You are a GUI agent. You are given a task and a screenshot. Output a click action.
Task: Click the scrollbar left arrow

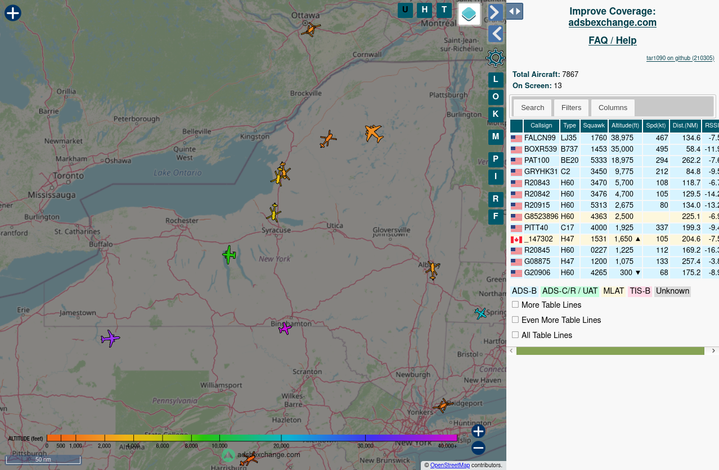[x=511, y=351]
